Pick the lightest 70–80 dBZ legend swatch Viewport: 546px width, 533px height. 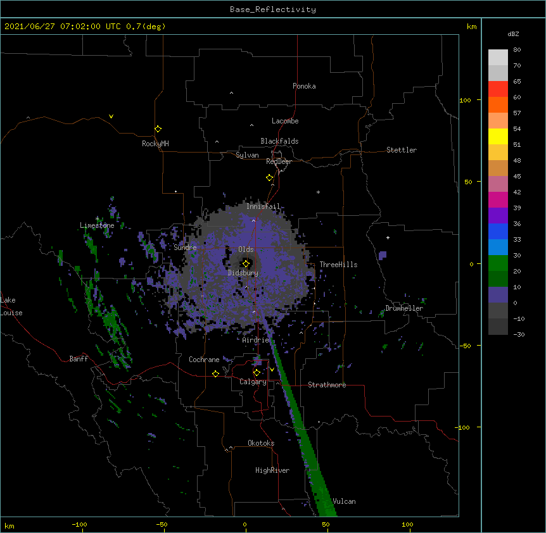pyautogui.click(x=498, y=58)
